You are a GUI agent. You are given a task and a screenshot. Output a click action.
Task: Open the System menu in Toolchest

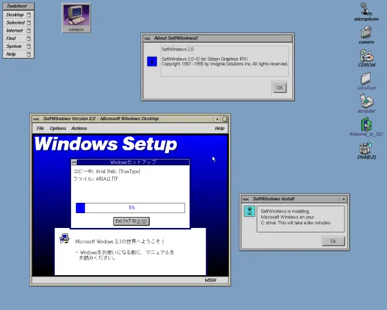[19, 46]
